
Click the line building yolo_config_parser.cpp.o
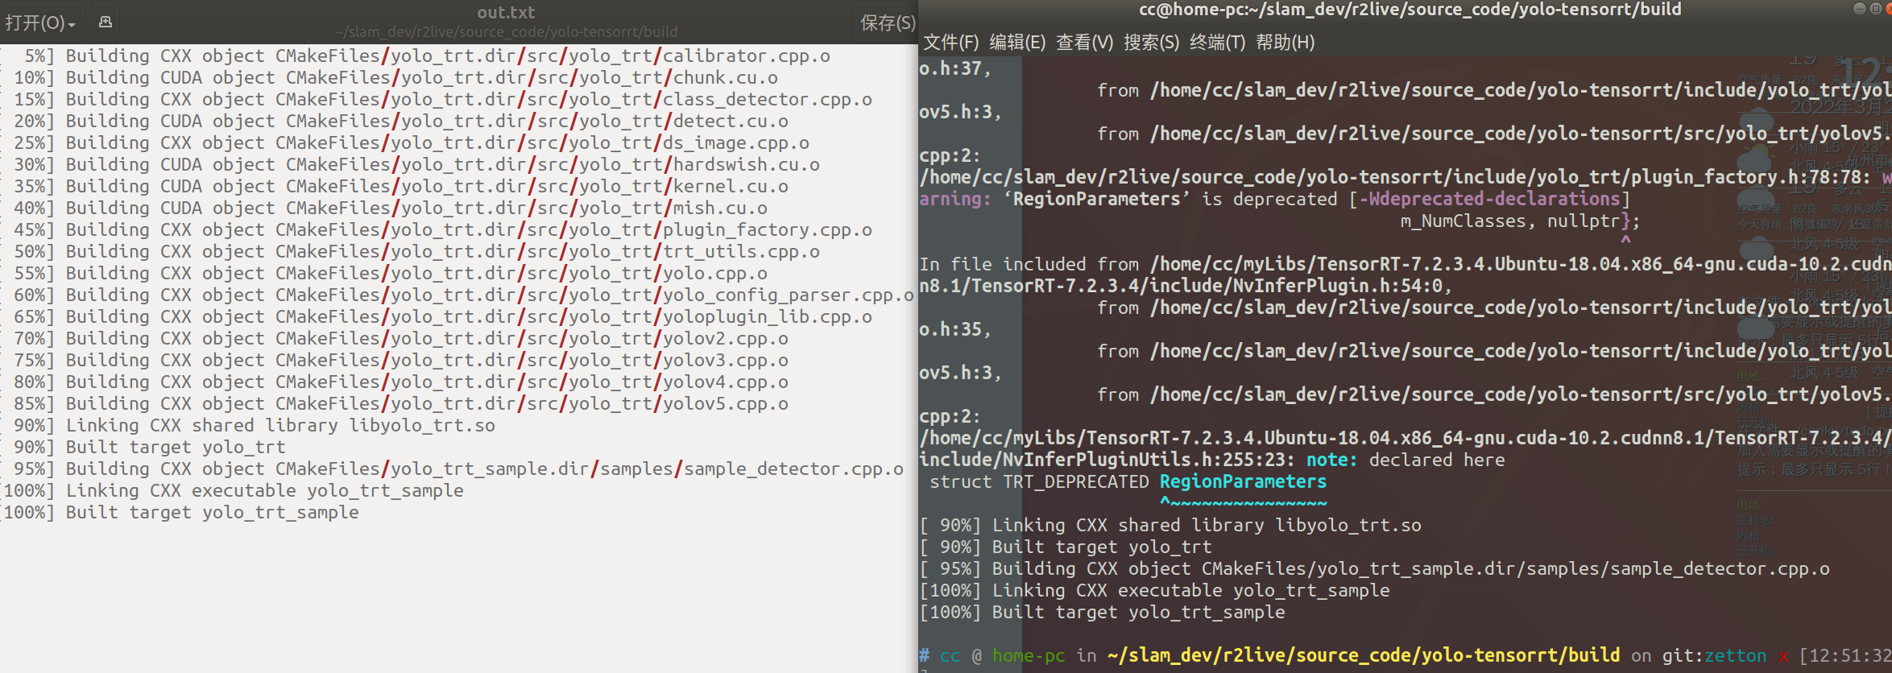click(458, 295)
